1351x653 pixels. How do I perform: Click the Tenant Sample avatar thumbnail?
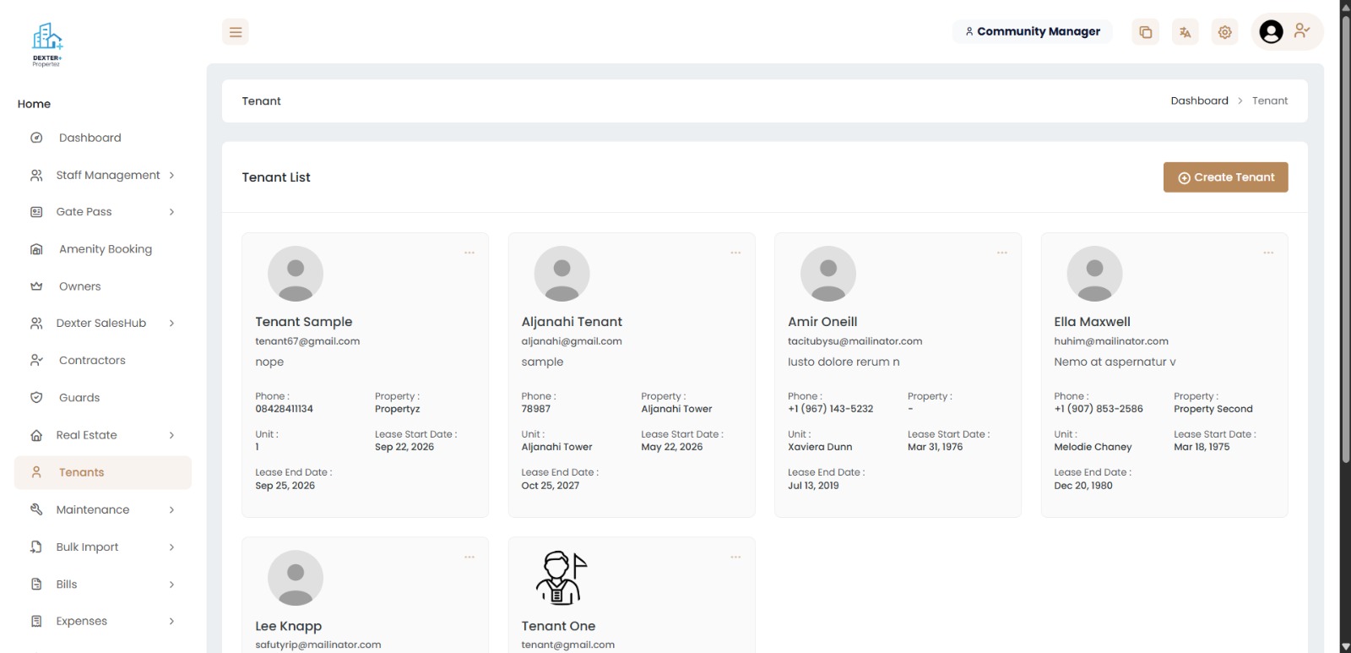pos(296,274)
